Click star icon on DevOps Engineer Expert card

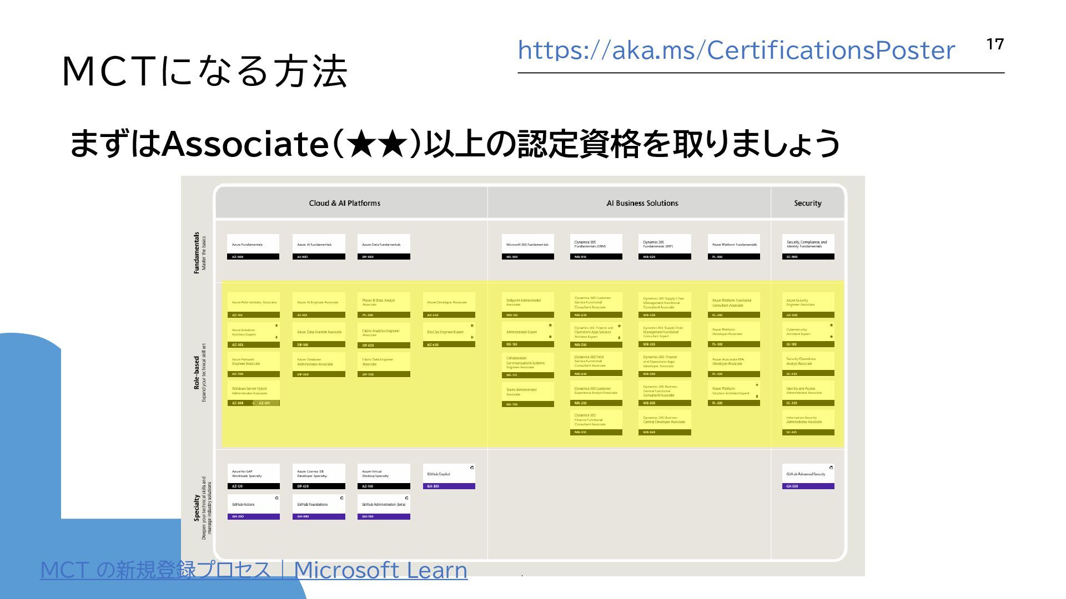click(472, 326)
